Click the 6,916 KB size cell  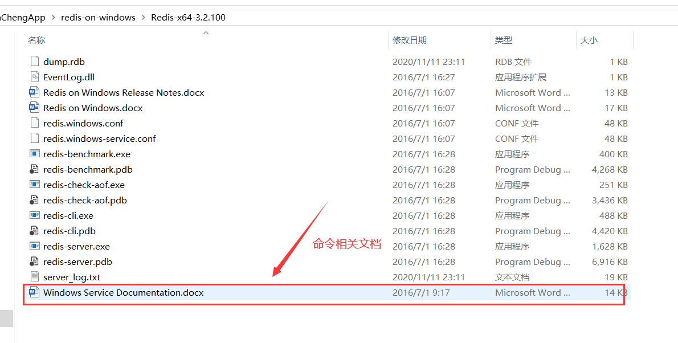pyautogui.click(x=610, y=262)
